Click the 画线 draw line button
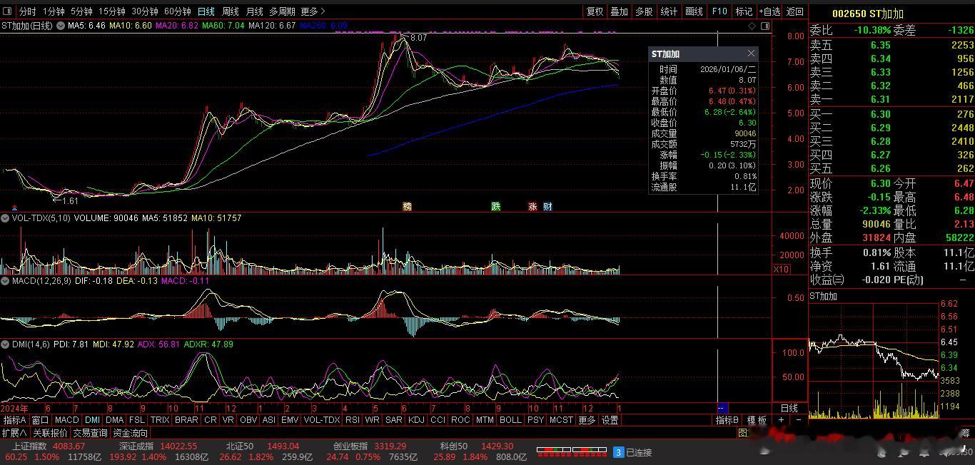This screenshot has height=465, width=975. tap(694, 11)
